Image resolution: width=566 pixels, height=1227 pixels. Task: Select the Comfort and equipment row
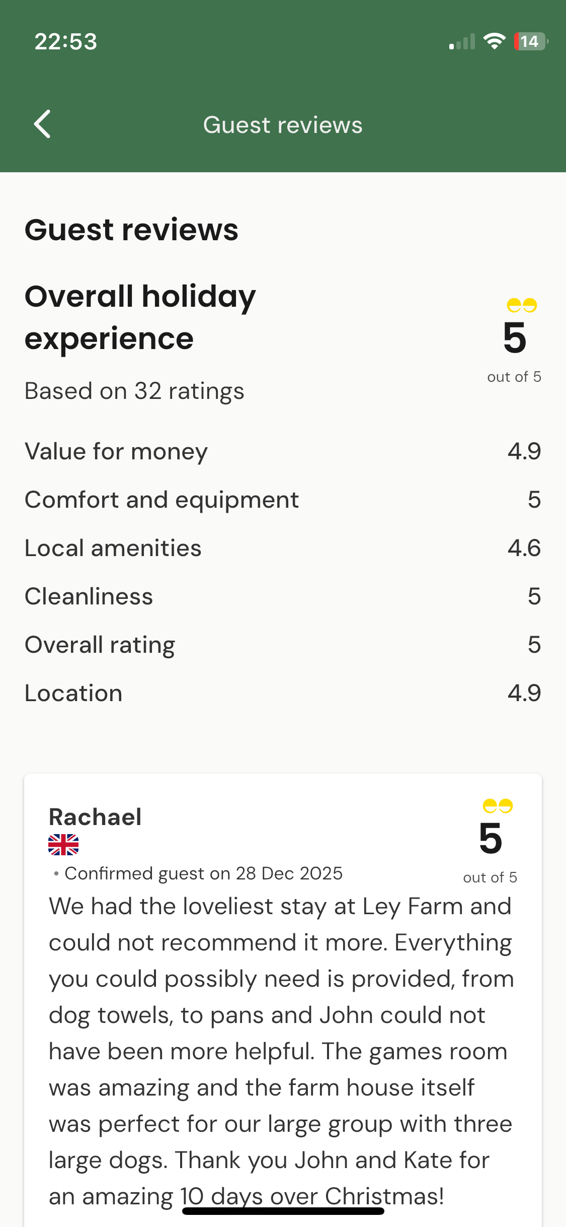283,500
